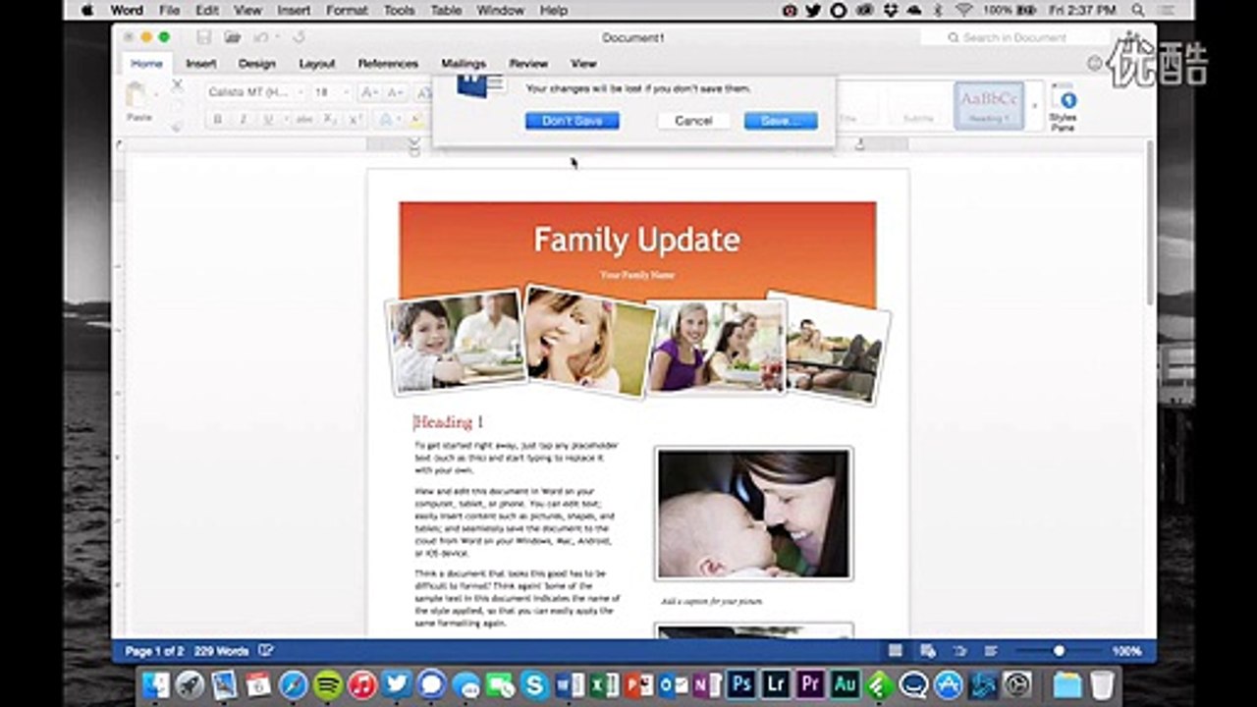1257x707 pixels.
Task: Select the Heading 1 style thumbnail
Action: [989, 105]
